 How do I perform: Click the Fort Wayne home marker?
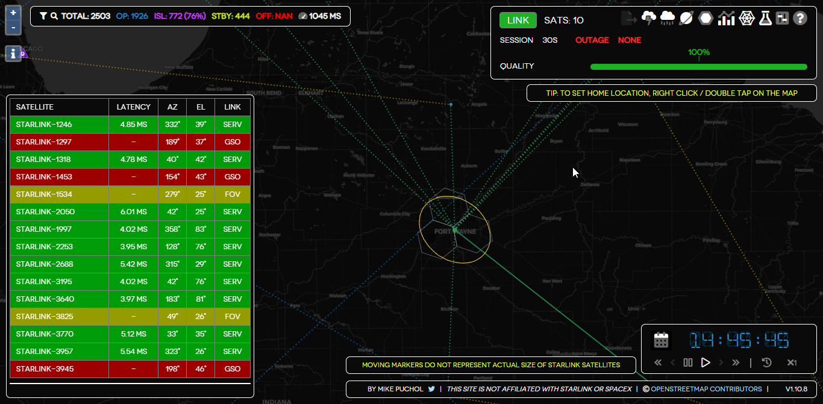click(454, 229)
